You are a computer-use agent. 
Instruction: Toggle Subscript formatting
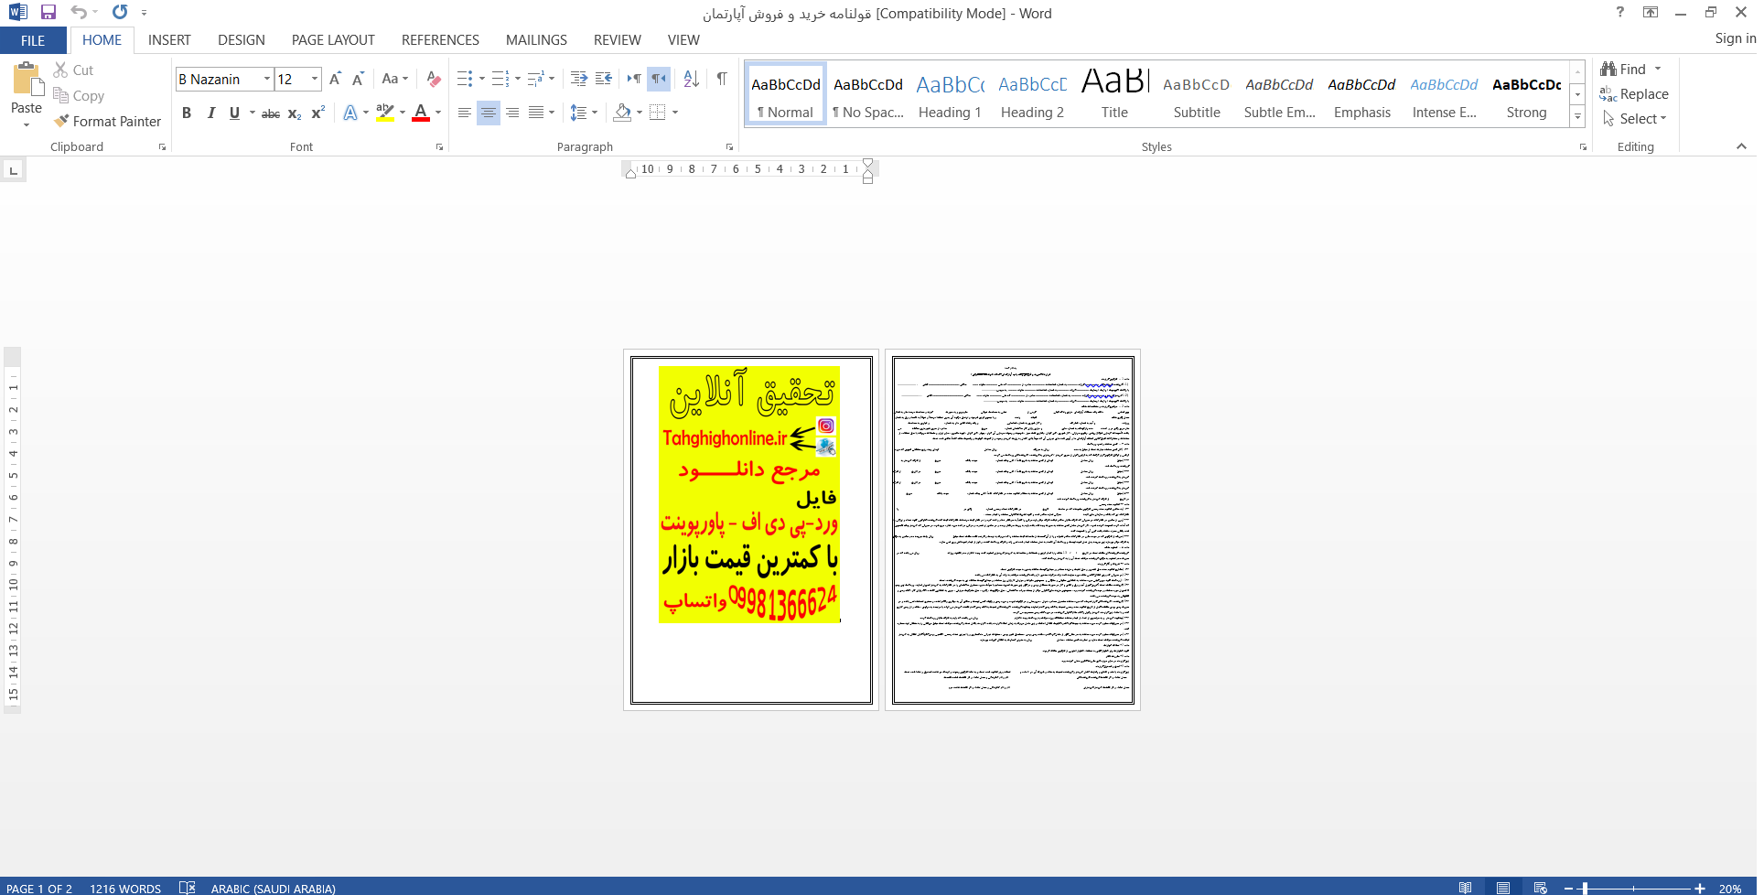pos(295,113)
